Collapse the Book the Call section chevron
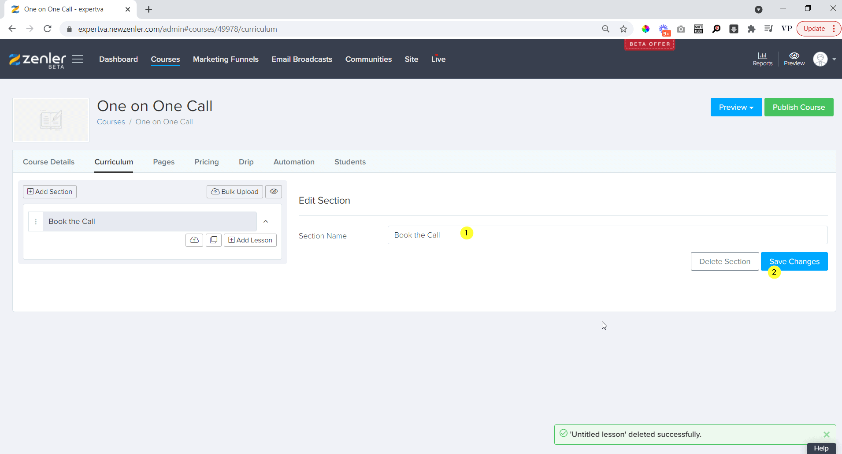This screenshot has width=842, height=454. [x=266, y=222]
